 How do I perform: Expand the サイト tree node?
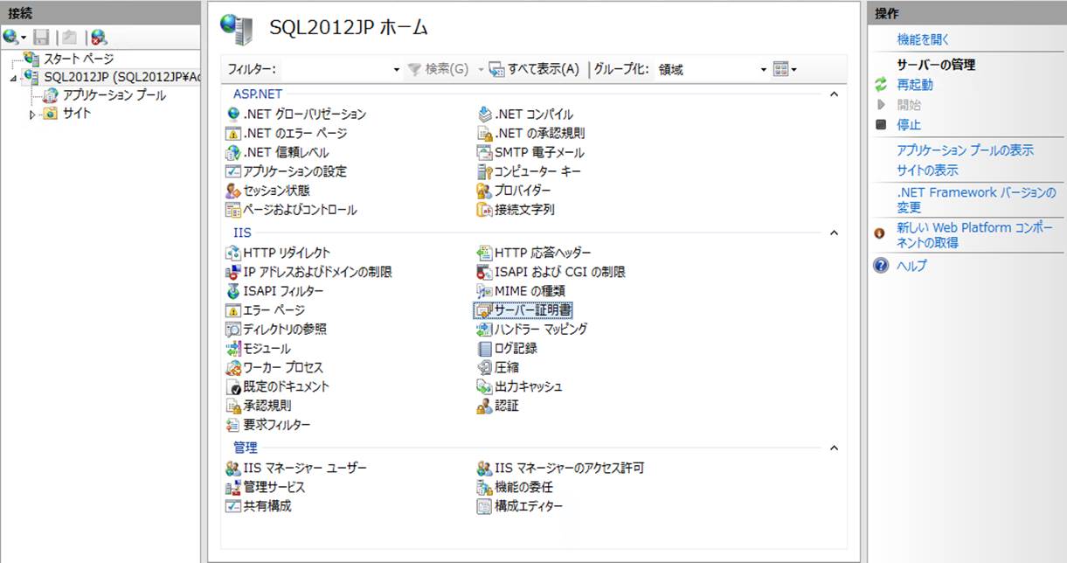coord(33,115)
